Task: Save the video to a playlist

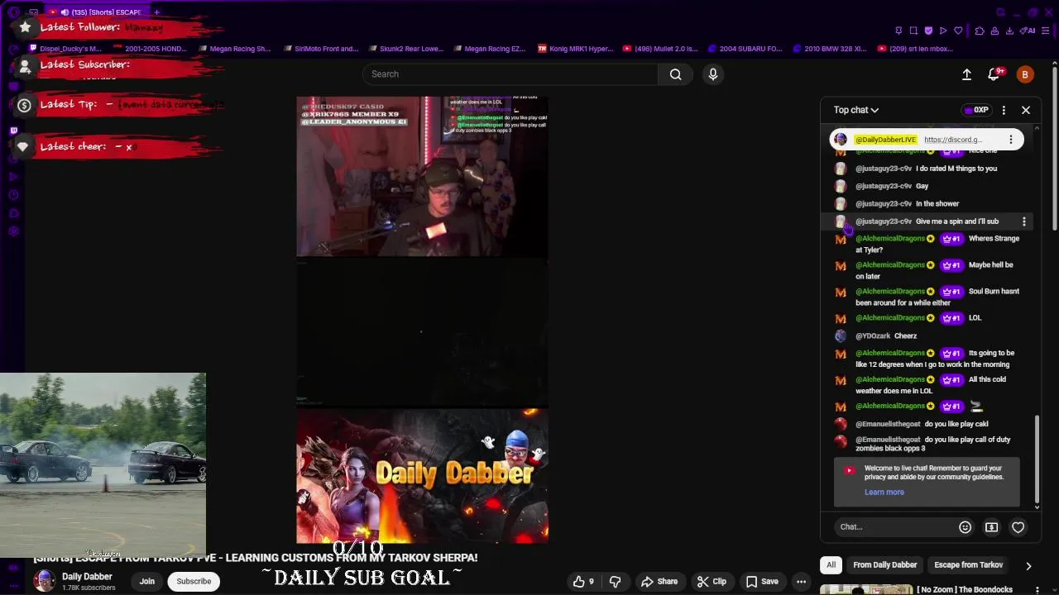Action: pyautogui.click(x=762, y=582)
